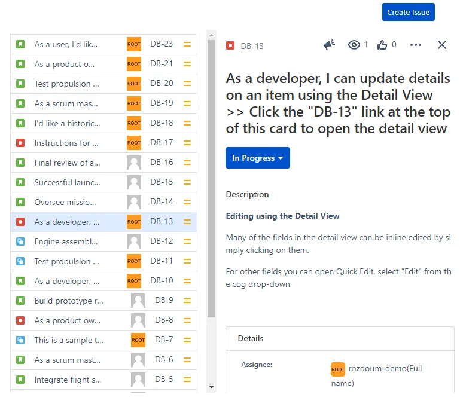Close the DB-13 detail panel
460x410 pixels.
coord(442,45)
